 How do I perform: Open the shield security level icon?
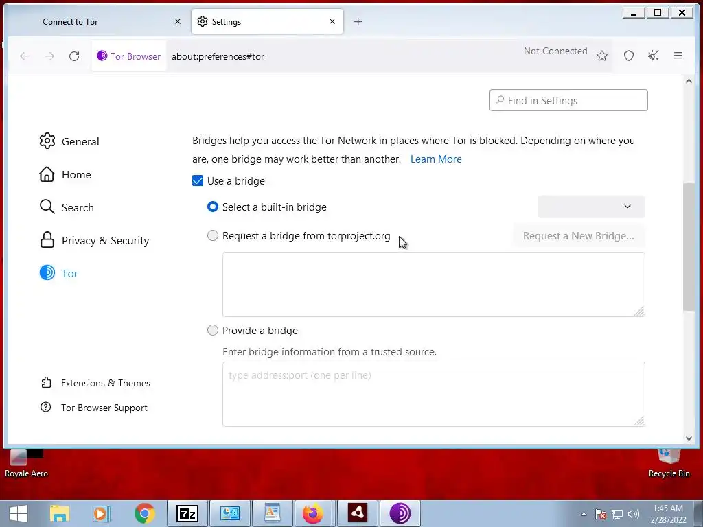tap(629, 56)
